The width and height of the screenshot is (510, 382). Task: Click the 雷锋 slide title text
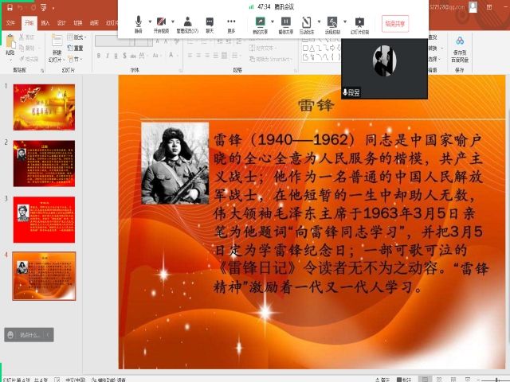point(316,106)
